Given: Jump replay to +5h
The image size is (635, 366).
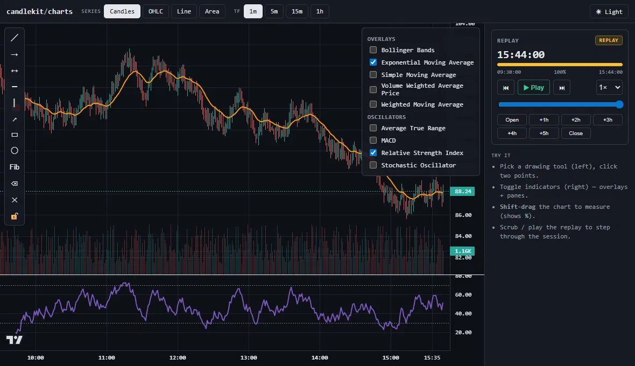Looking at the screenshot, I should click(x=544, y=133).
